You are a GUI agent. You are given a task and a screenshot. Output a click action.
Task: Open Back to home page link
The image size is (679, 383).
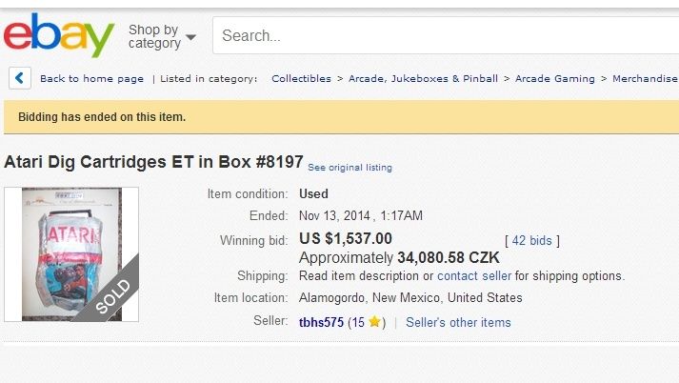[x=91, y=78]
